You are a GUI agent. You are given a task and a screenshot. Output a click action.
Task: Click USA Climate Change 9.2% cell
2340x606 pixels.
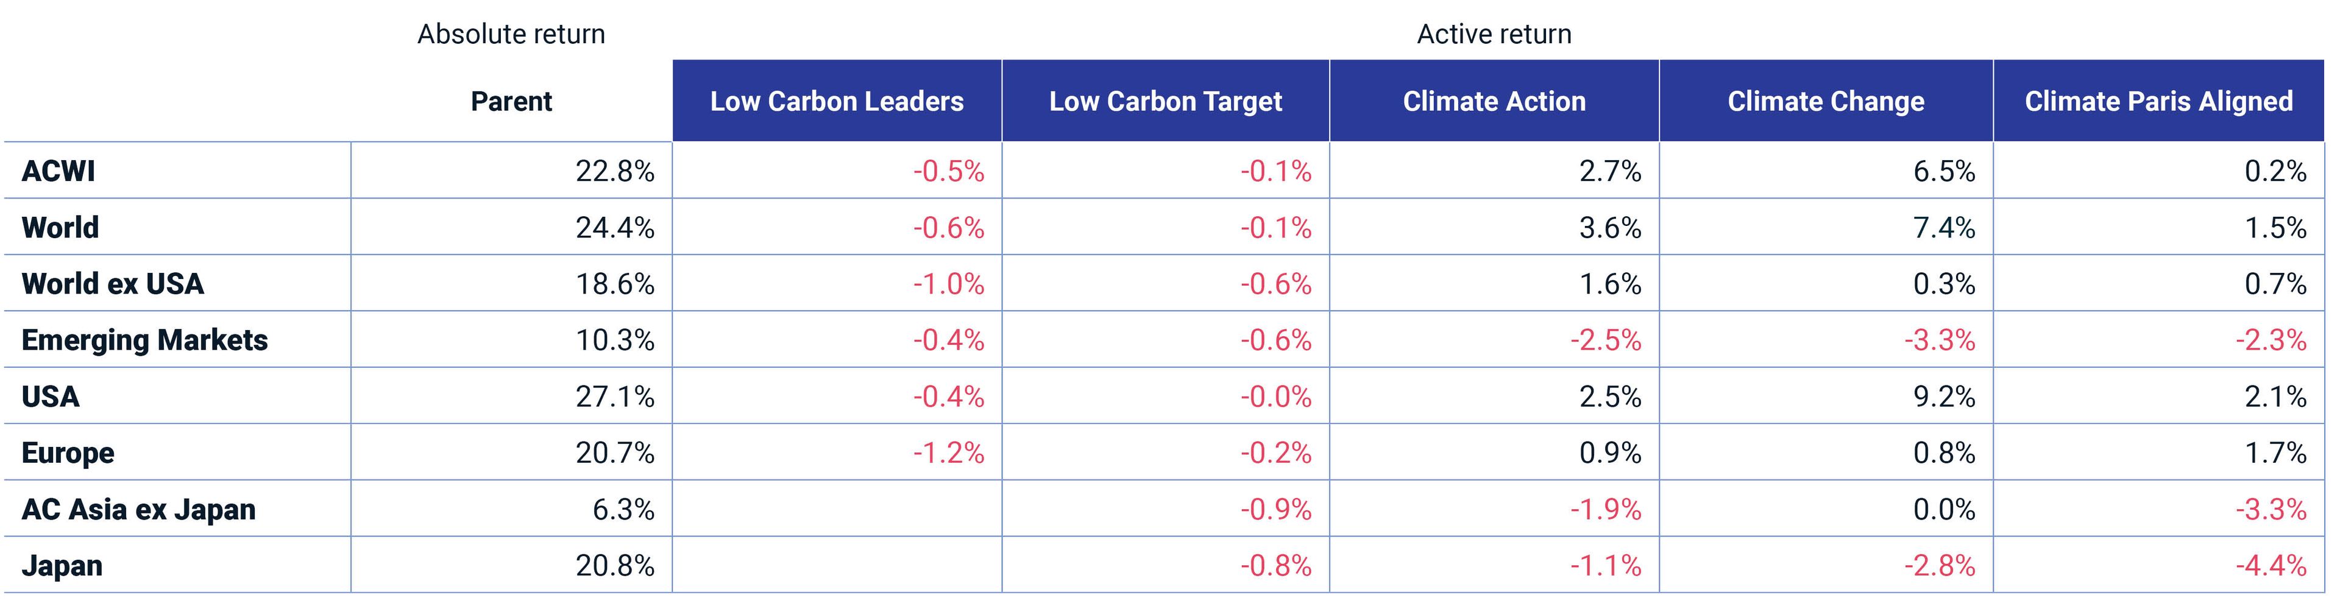(x=1943, y=396)
